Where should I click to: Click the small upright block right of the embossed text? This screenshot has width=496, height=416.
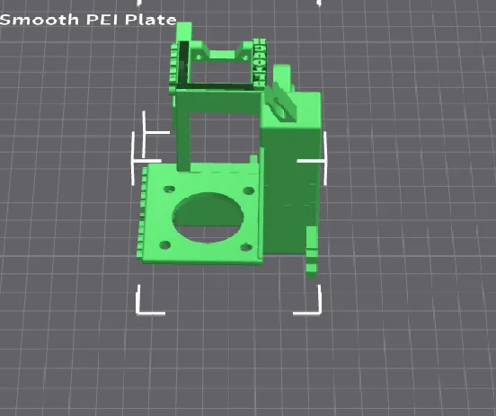click(x=282, y=77)
